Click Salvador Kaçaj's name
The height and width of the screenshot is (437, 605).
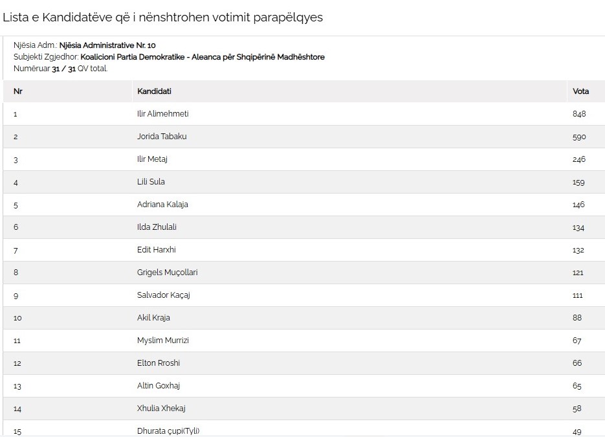[163, 295]
